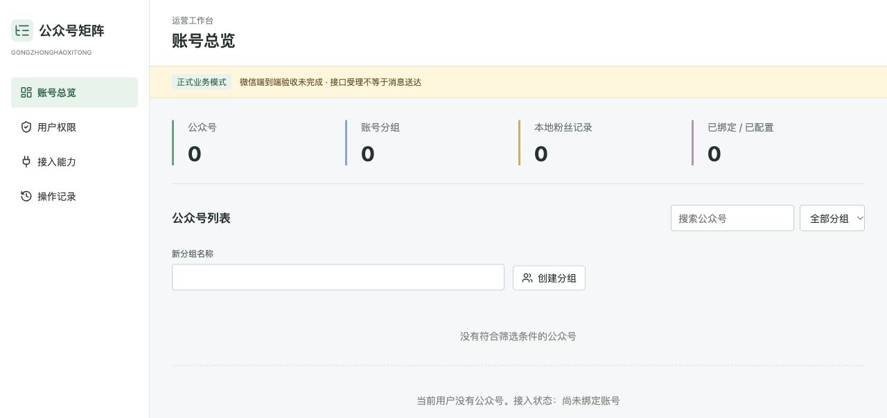Click the 公众号矩阵 logo icon
This screenshot has height=418, width=887.
22,30
